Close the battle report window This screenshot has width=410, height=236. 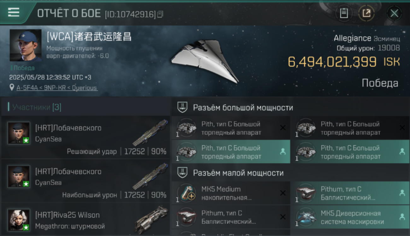click(394, 13)
